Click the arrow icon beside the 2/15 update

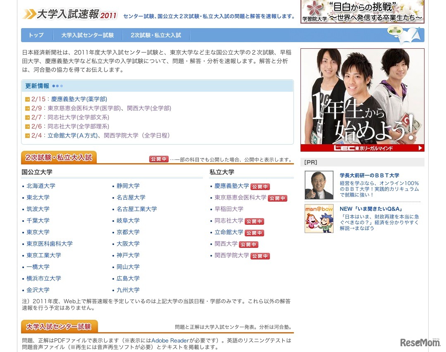tap(27, 99)
